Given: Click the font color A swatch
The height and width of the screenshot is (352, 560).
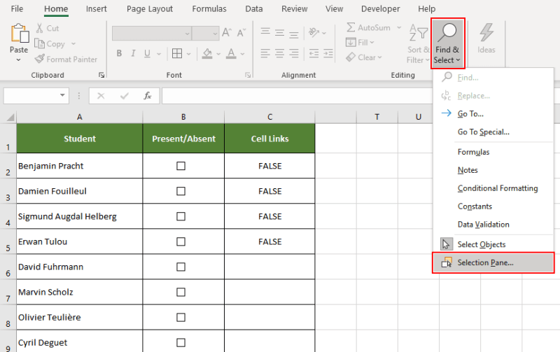Looking at the screenshot, I should coord(232,54).
